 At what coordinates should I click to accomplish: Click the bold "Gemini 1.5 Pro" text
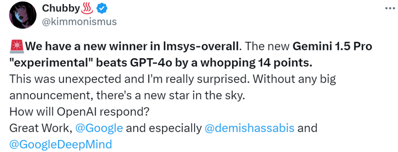[x=332, y=47]
